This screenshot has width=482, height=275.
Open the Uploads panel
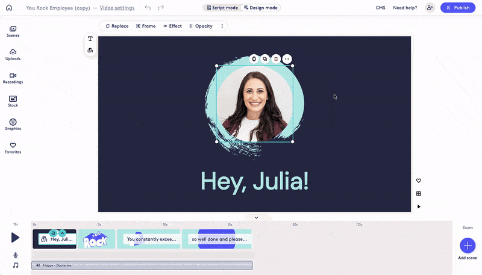click(13, 55)
